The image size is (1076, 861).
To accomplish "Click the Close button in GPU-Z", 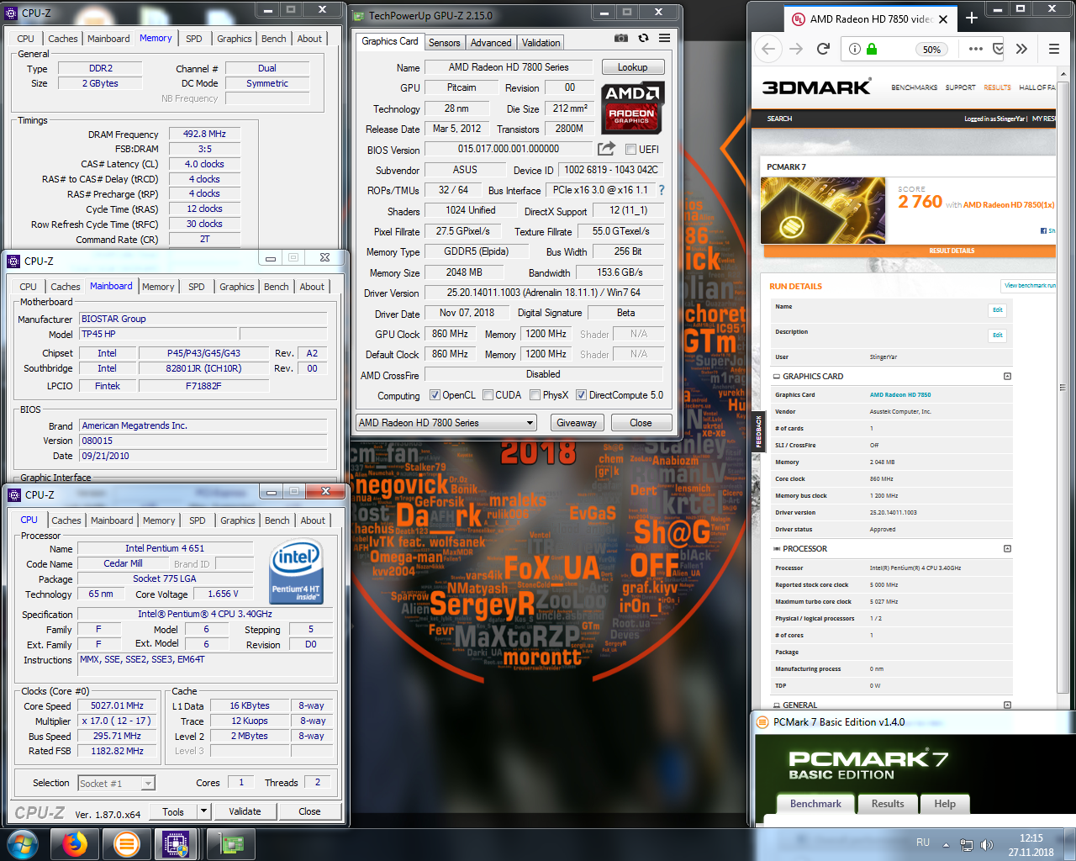I will 641,423.
